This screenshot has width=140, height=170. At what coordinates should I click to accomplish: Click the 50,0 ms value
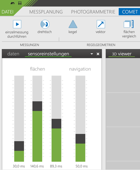(x=81, y=166)
